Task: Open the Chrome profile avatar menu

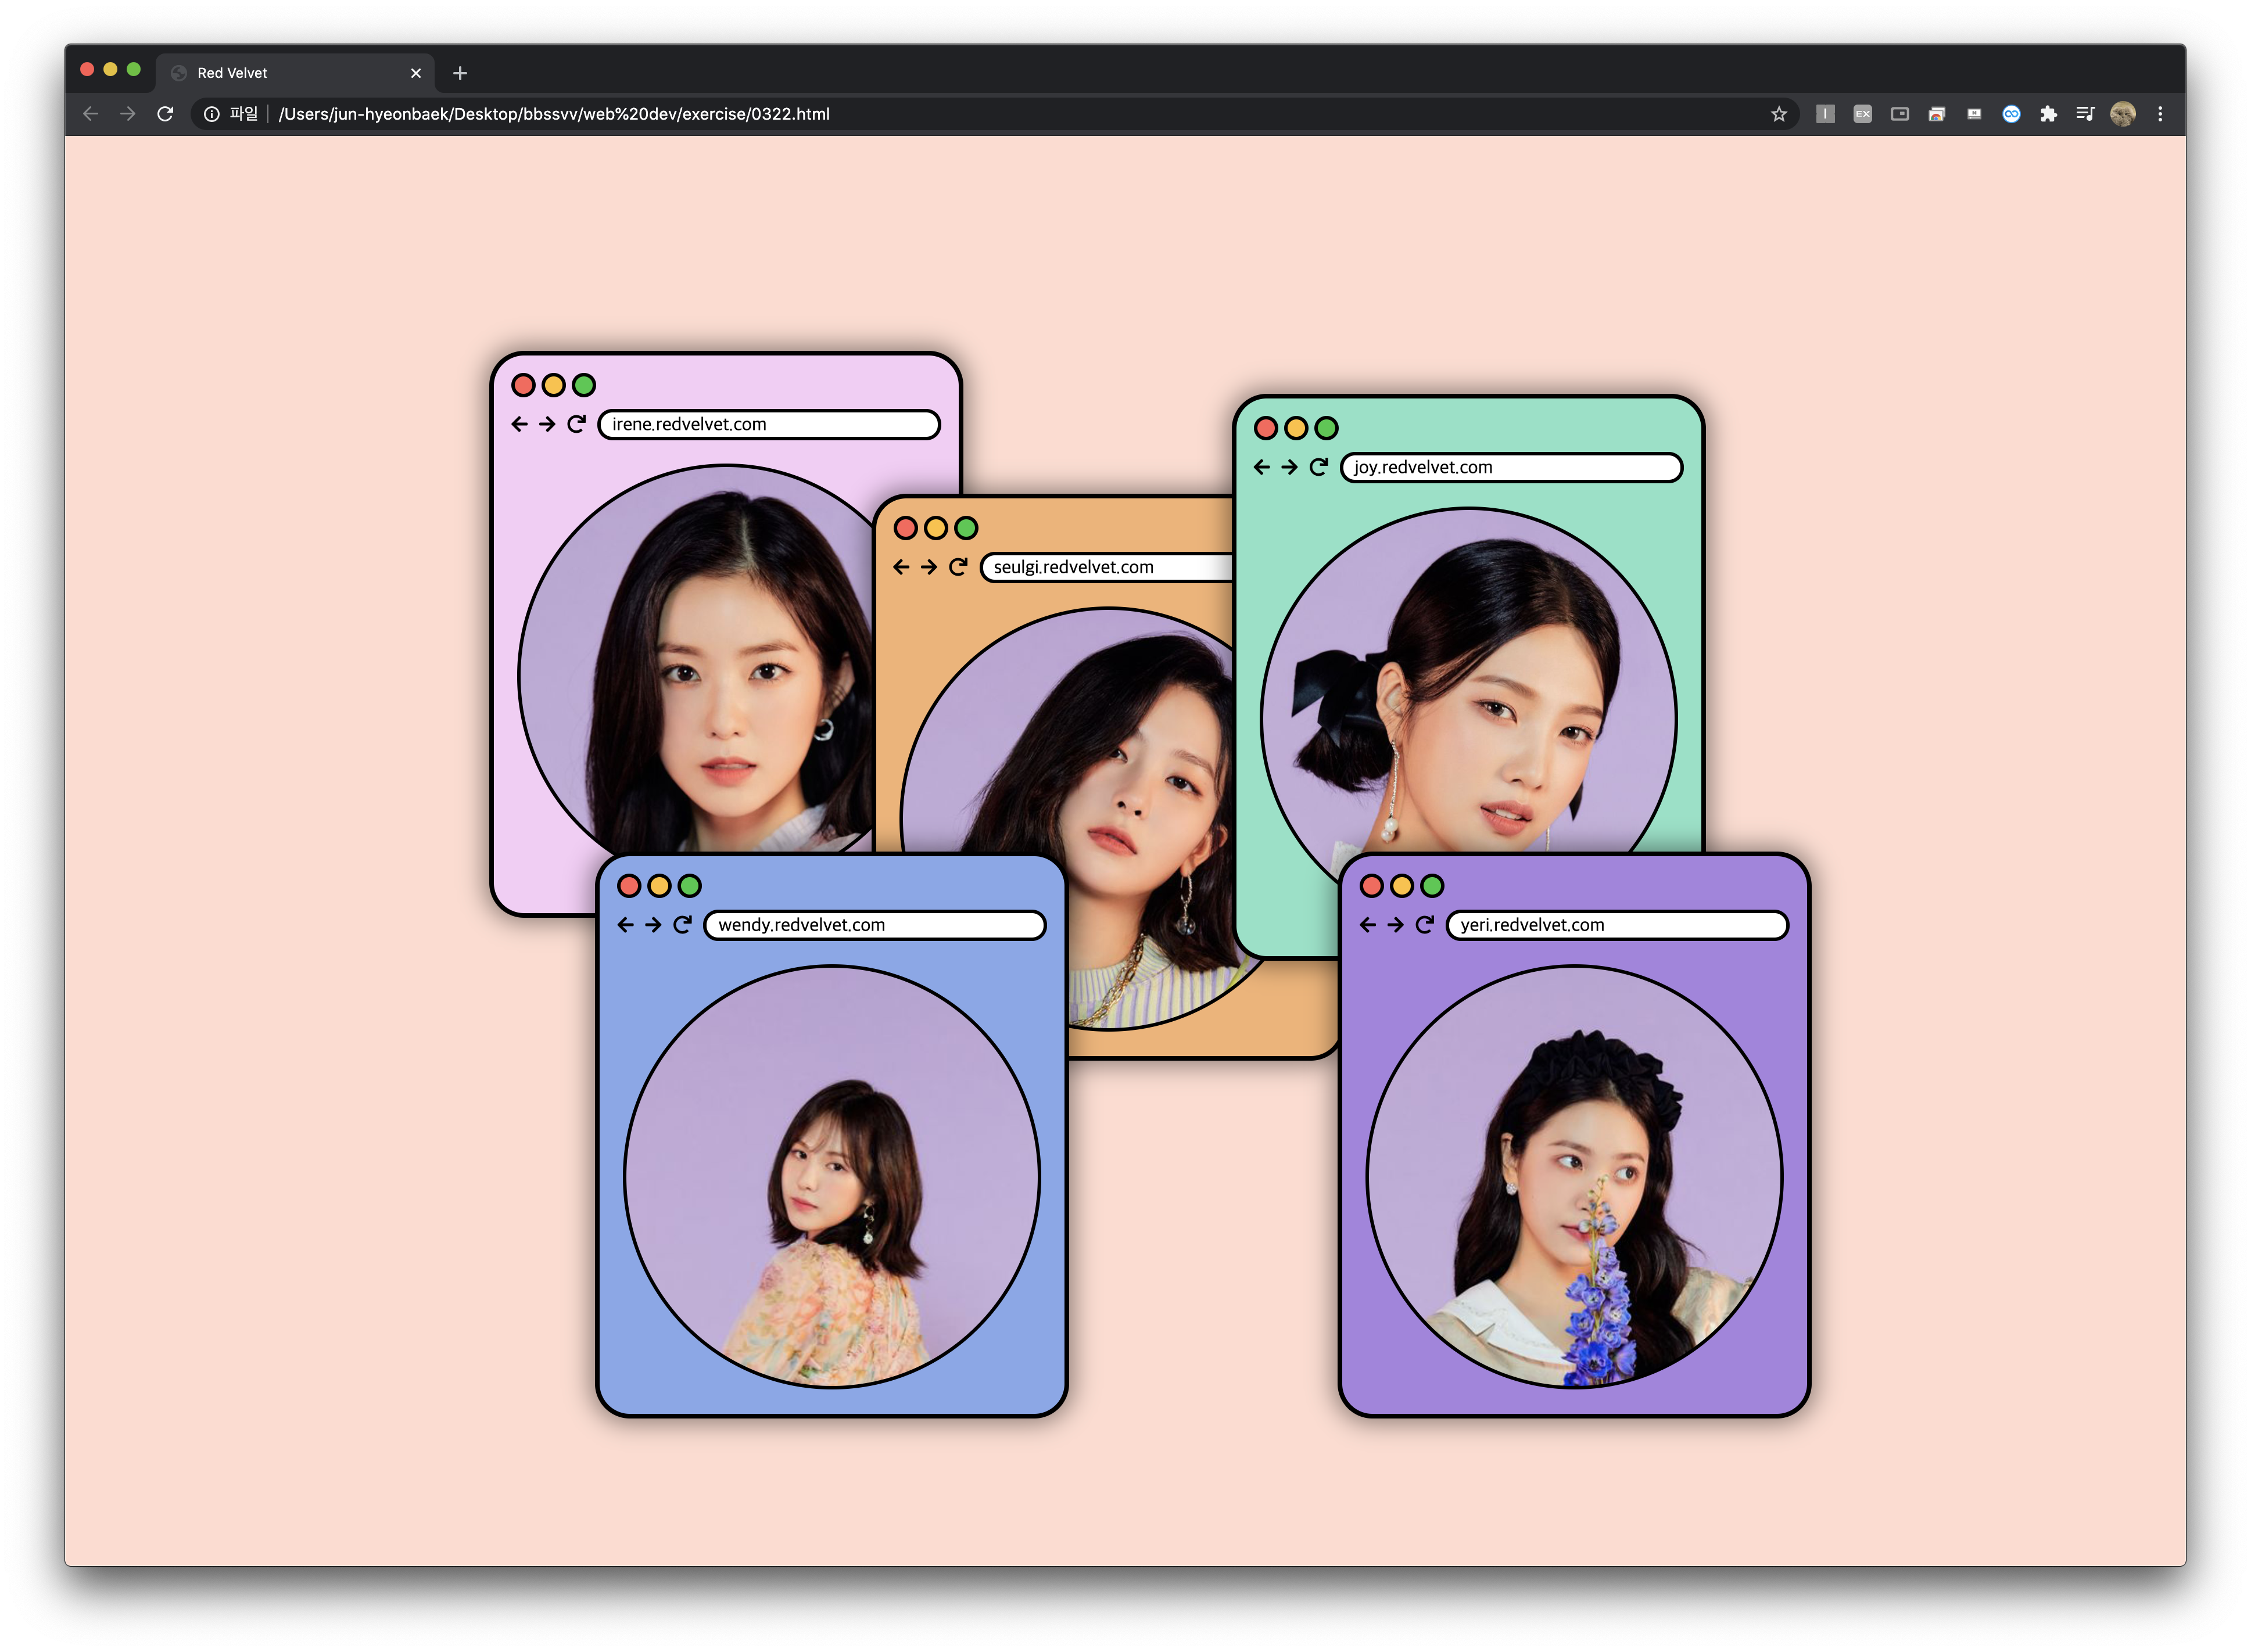Action: point(2122,114)
